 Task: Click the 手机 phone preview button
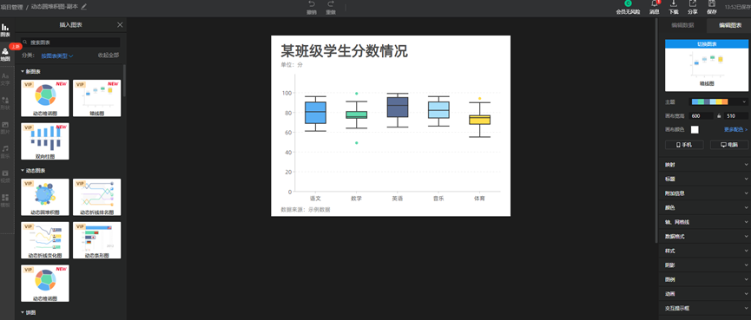[684, 145]
